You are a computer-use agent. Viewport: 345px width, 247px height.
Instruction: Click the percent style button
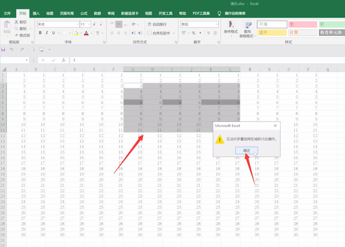194,33
